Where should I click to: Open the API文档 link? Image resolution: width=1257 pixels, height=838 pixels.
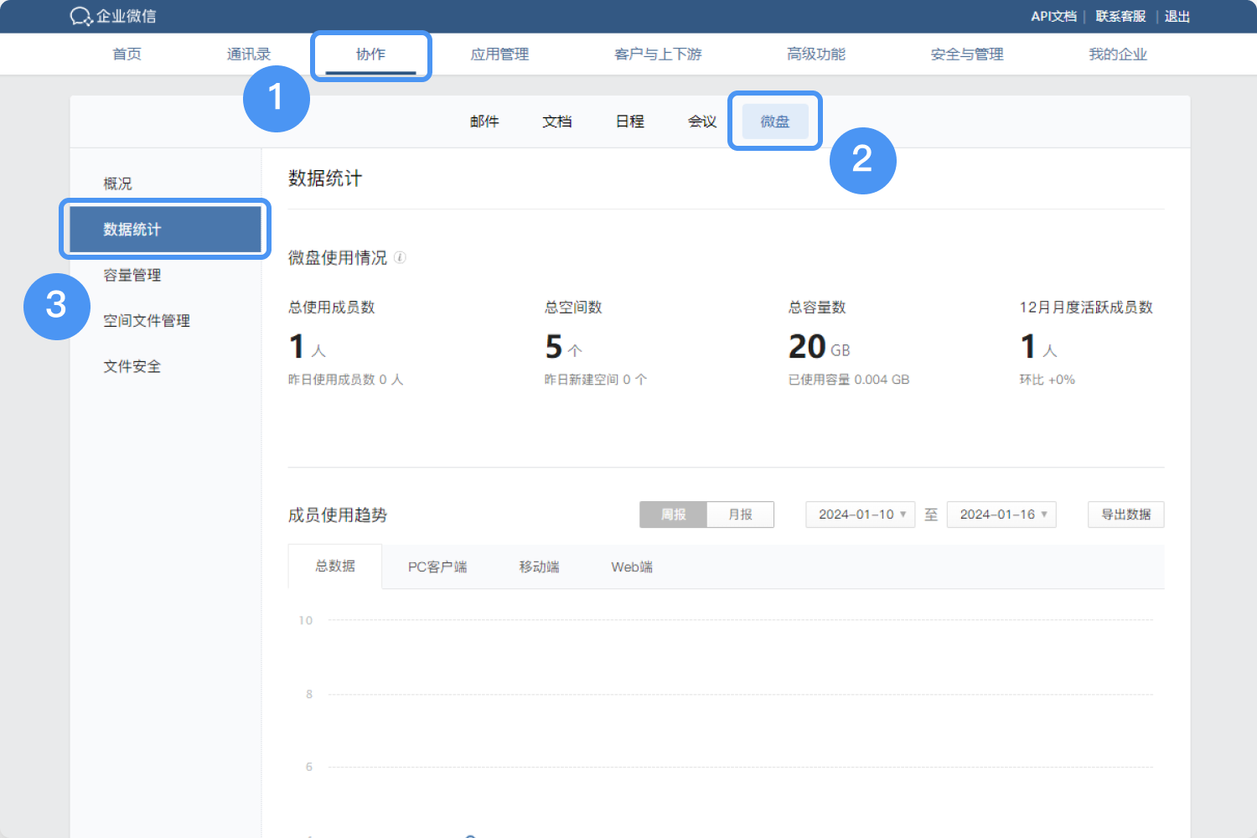[x=1053, y=16]
